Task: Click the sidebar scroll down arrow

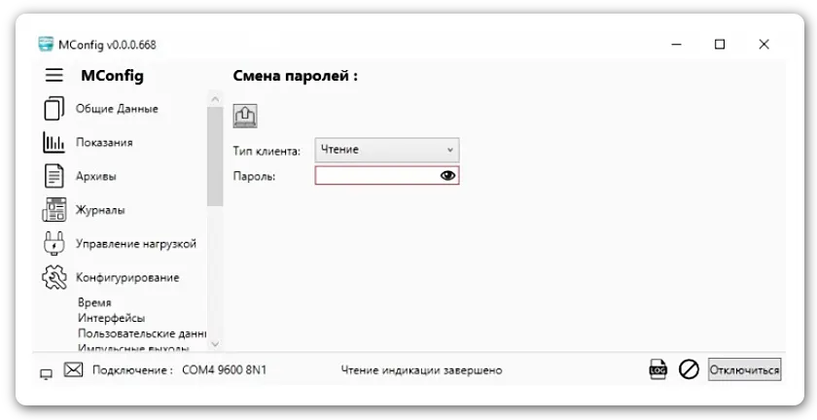Action: point(215,344)
